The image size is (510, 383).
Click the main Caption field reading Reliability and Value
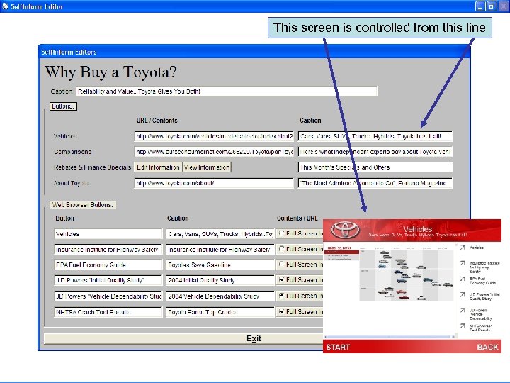tap(227, 91)
